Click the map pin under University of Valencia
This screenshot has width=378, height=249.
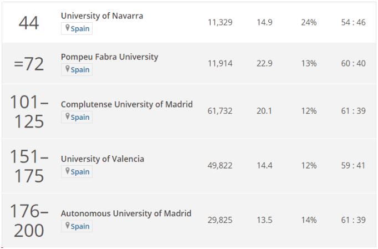[x=68, y=171]
